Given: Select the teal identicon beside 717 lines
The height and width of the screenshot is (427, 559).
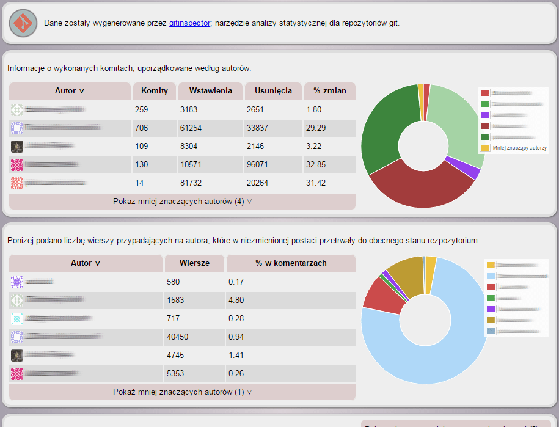Looking at the screenshot, I should coord(17,318).
